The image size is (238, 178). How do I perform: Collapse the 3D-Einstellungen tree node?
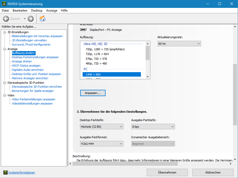(5, 32)
